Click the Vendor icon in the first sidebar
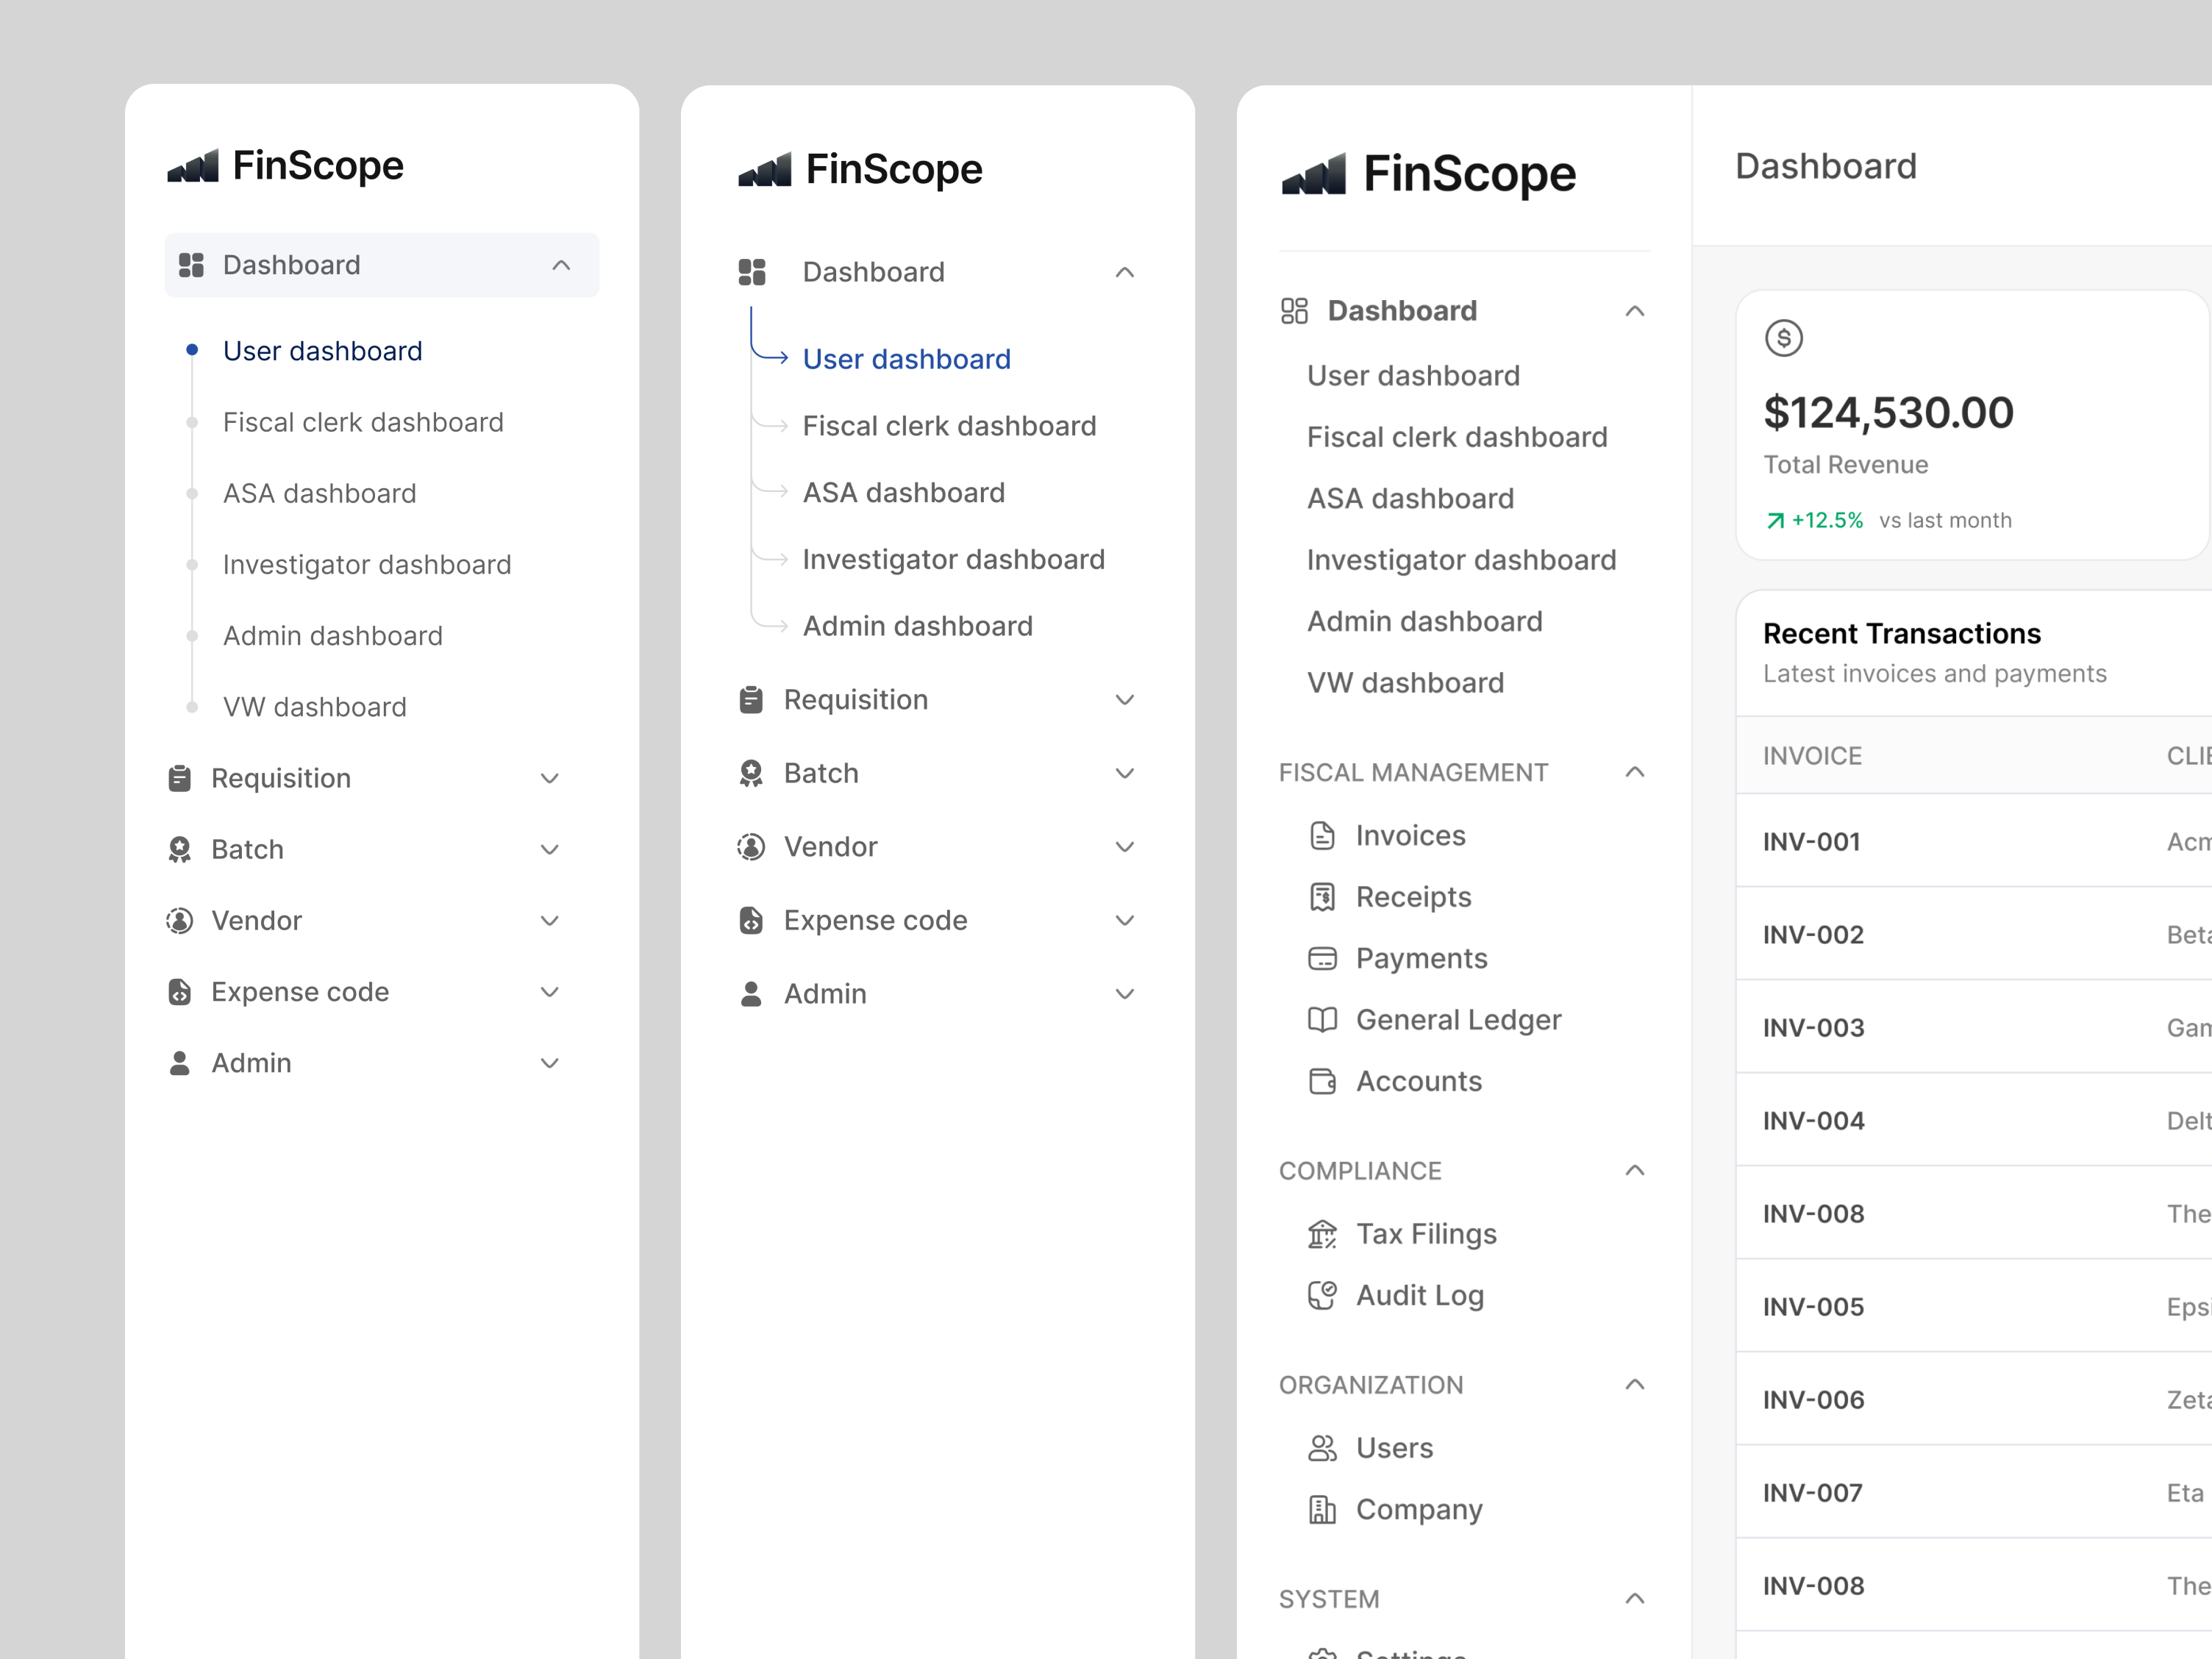The height and width of the screenshot is (1659, 2212). [x=180, y=920]
